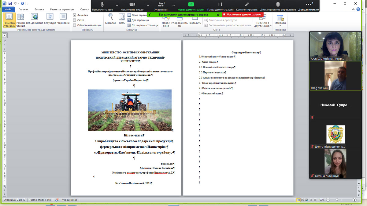367x206 pixels.
Task: Select Структура outline view
Action: 50,19
